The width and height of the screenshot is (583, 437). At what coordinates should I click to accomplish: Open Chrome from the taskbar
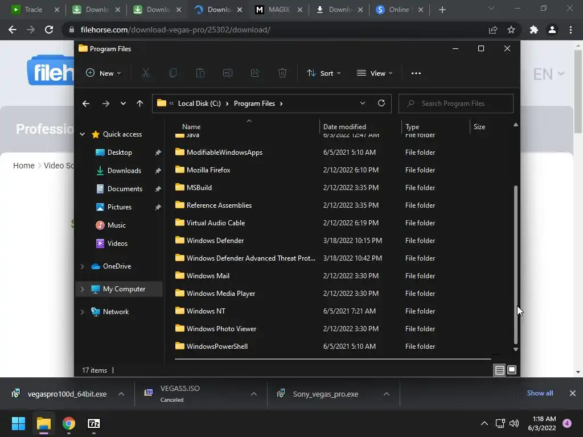[69, 423]
